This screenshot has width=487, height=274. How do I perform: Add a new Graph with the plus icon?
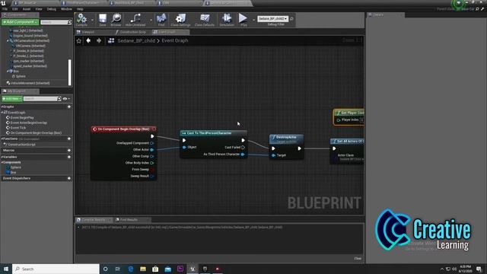69,107
